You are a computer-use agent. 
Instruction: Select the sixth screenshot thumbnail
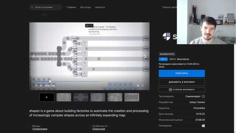tap(132, 97)
